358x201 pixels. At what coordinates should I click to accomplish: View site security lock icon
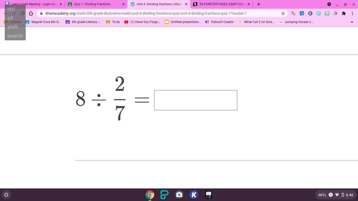[x=41, y=13]
